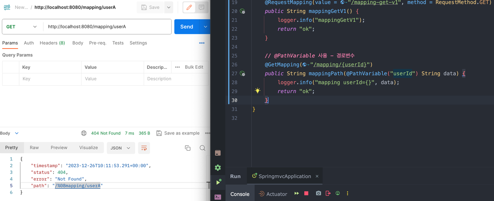The width and height of the screenshot is (494, 201).
Task: Open the yellow vertical dots more menu
Action: tap(347, 194)
